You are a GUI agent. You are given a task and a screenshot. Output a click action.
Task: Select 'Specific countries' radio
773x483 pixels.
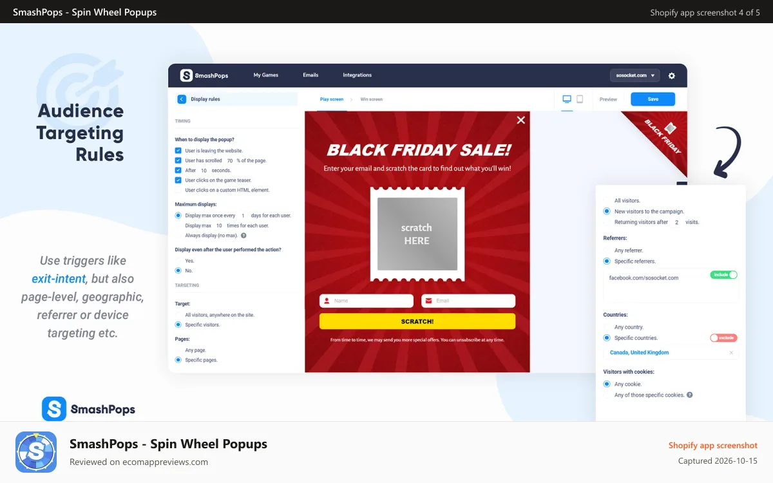click(x=607, y=338)
